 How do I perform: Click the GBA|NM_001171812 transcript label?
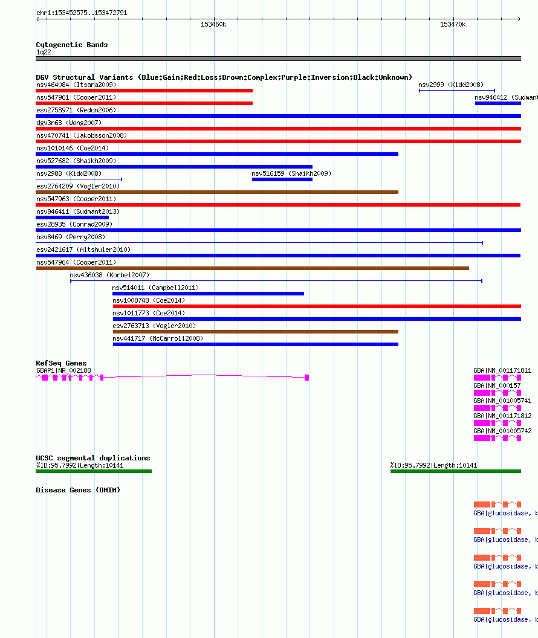click(502, 416)
